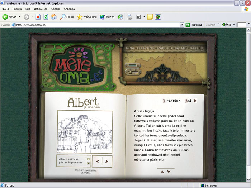Viewport: 251px width, 188px height.
Task: Click the address bar URL field
Action: 95,25
